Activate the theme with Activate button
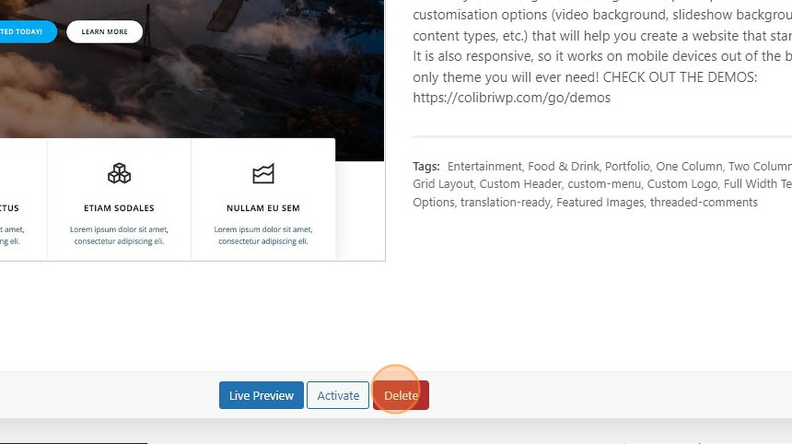792x444 pixels. (x=338, y=395)
